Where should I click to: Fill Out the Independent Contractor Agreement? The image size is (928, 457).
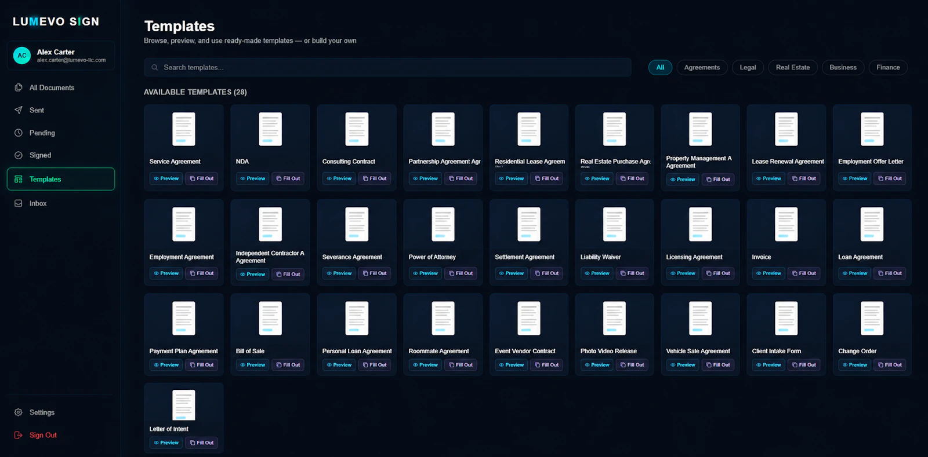coord(288,275)
